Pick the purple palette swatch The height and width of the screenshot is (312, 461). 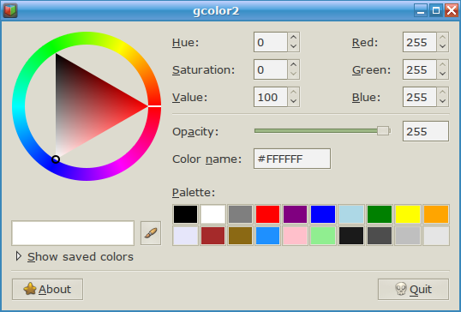click(295, 214)
